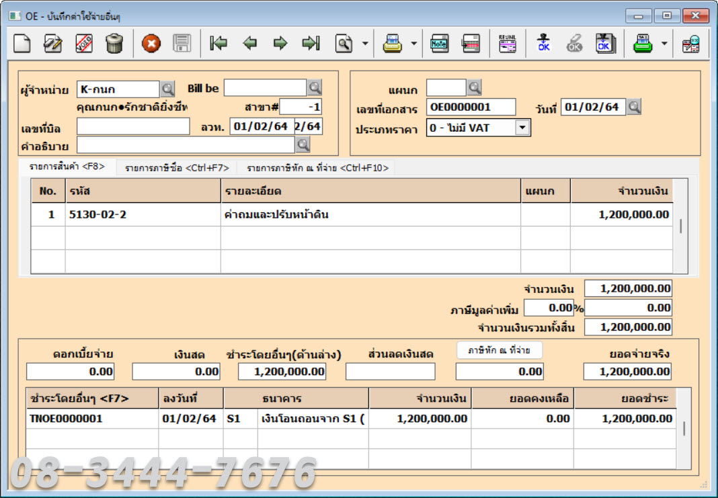Click the red-lined document icon beside Note
Viewport: 718px width, 498px height.
pyautogui.click(x=471, y=44)
